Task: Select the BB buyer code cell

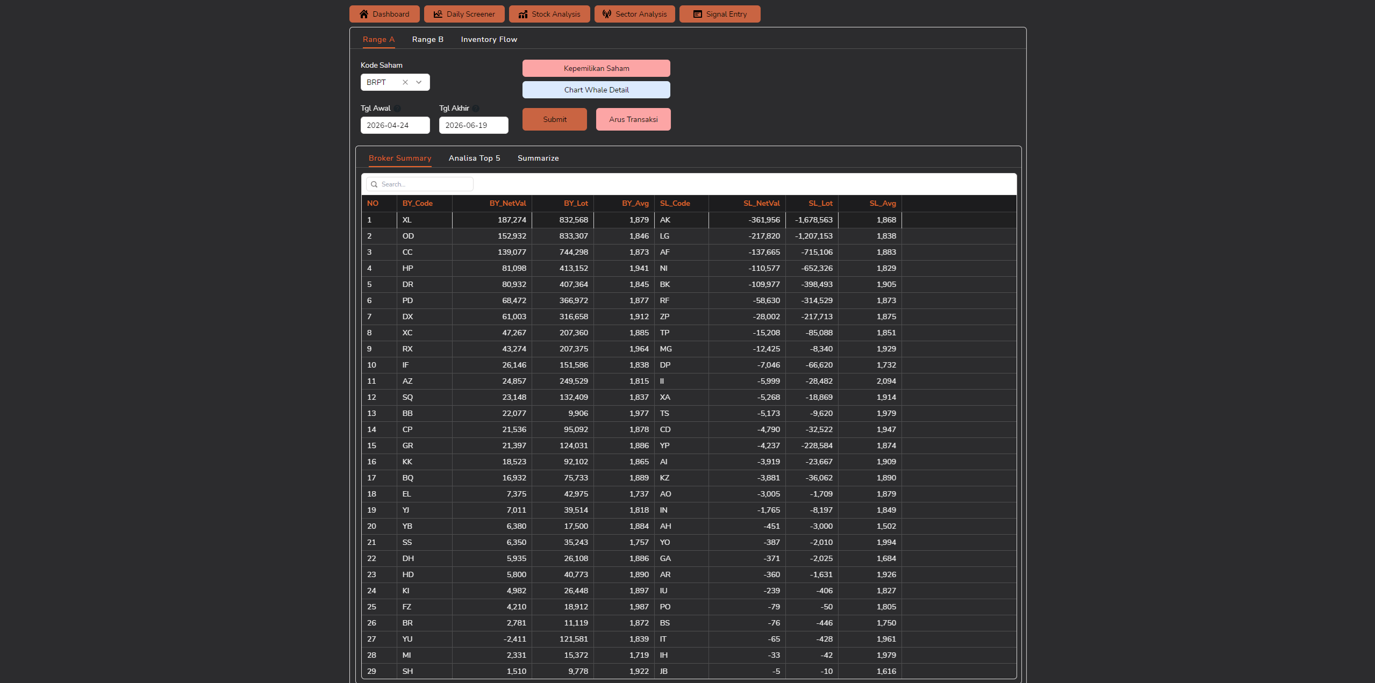Action: (x=424, y=413)
